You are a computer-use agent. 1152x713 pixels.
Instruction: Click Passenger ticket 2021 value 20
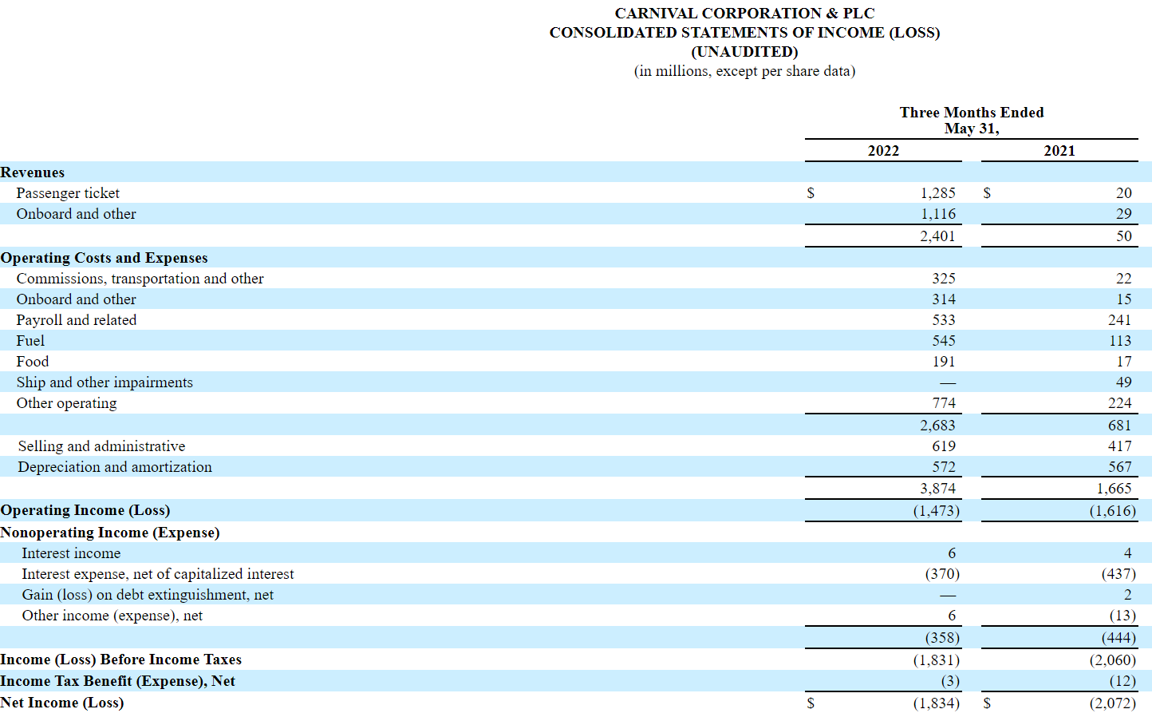click(x=1123, y=193)
